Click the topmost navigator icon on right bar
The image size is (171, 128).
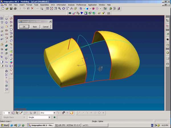(168, 20)
